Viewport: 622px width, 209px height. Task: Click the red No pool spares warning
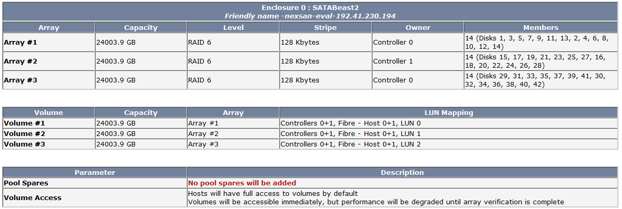tap(242, 183)
